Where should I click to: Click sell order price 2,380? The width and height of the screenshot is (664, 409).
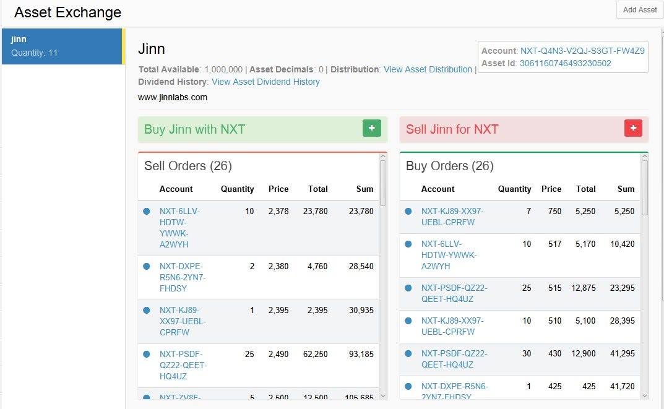coord(278,266)
